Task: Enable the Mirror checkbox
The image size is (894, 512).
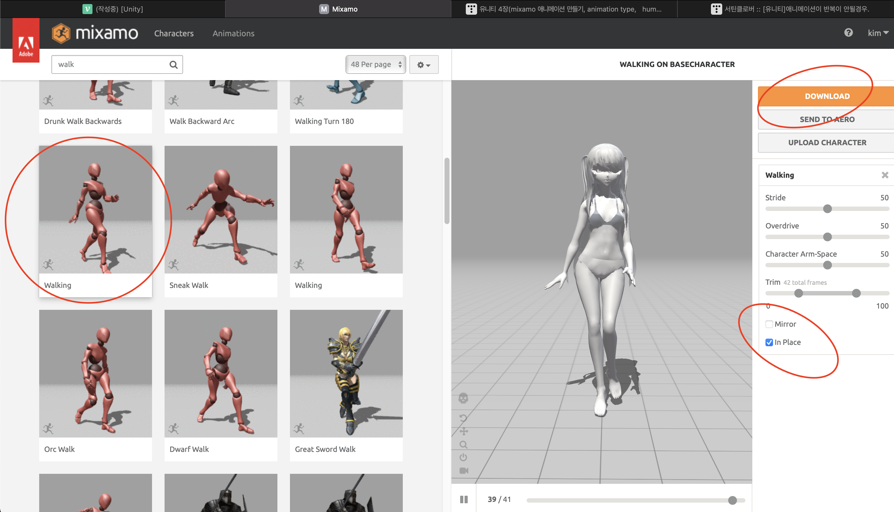Action: (x=769, y=324)
